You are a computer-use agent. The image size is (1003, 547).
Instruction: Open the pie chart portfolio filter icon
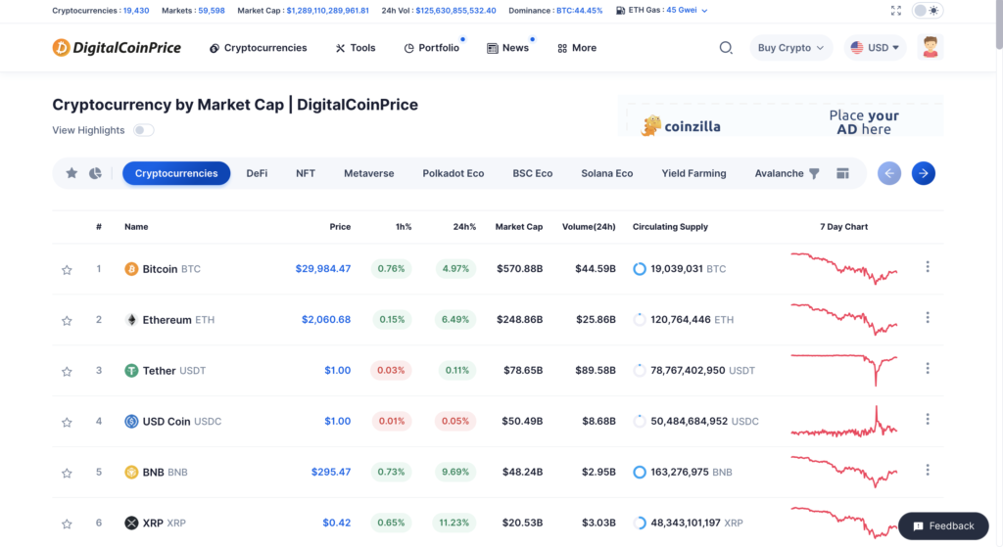coord(95,173)
